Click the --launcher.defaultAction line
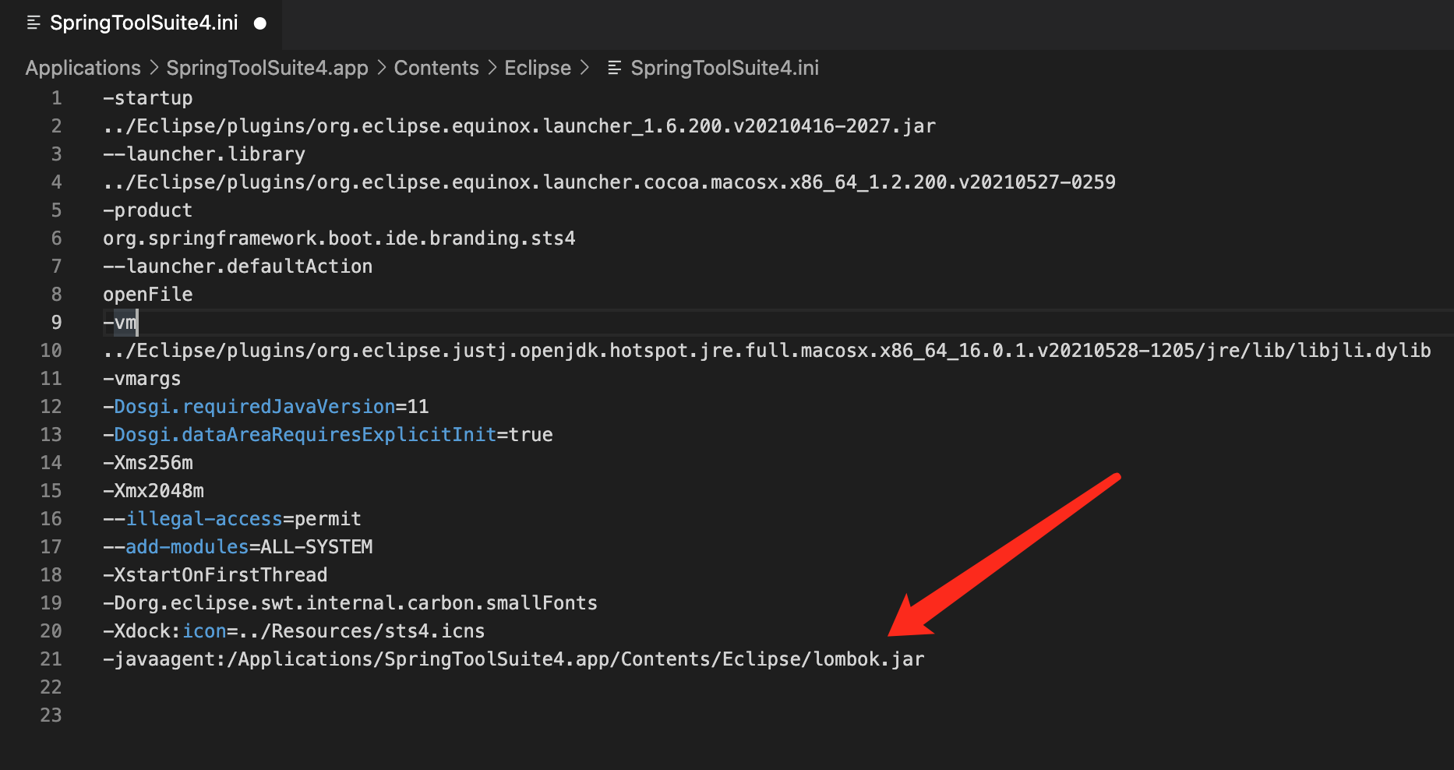 click(x=238, y=267)
